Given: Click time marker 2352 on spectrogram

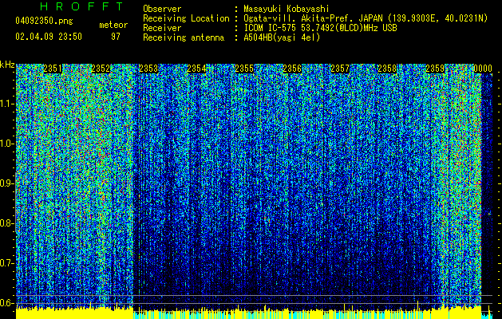Looking at the screenshot, I should coord(101,69).
